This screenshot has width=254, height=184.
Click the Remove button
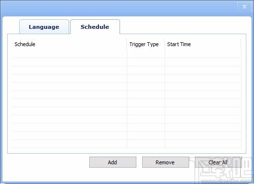(x=165, y=162)
